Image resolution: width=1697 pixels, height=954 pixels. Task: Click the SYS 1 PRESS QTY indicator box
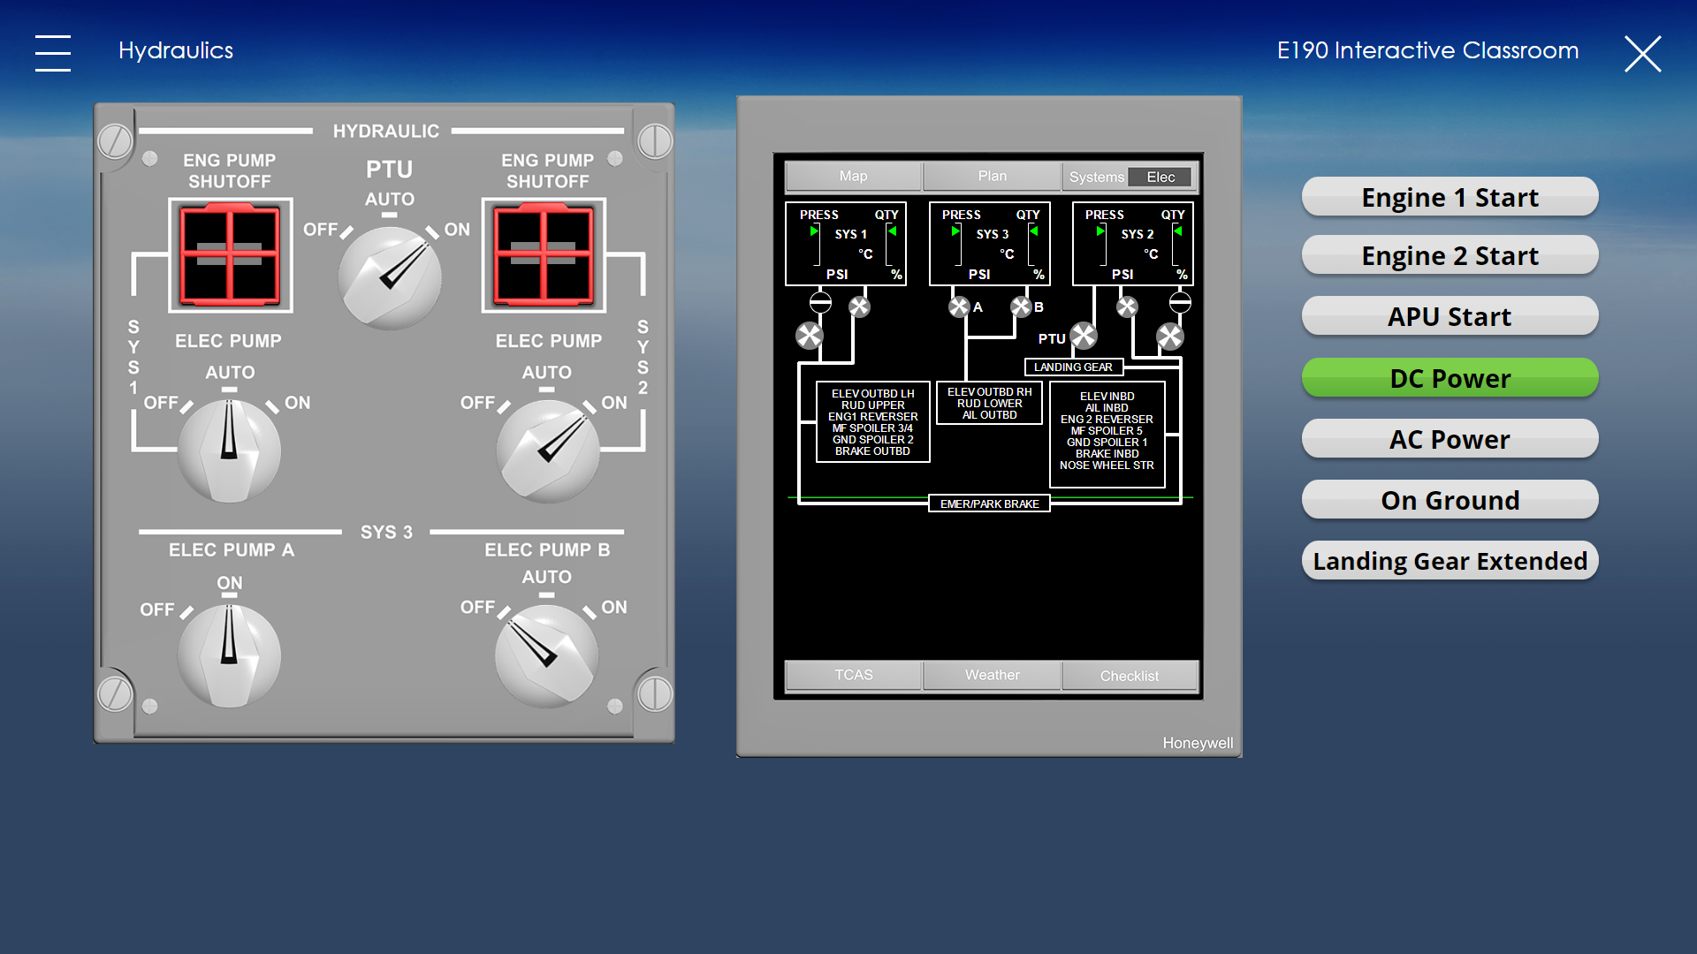click(x=846, y=244)
